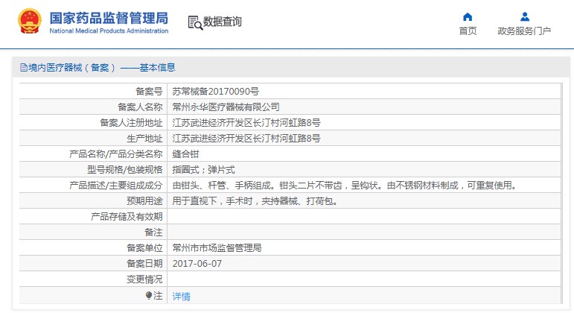Viewport: 574px width, 313px height.
Task: Click intended use text 用于直视下，手术时
Action: pyautogui.click(x=255, y=201)
